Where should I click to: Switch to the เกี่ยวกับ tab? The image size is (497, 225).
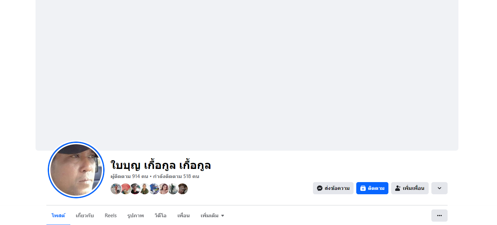click(x=85, y=216)
